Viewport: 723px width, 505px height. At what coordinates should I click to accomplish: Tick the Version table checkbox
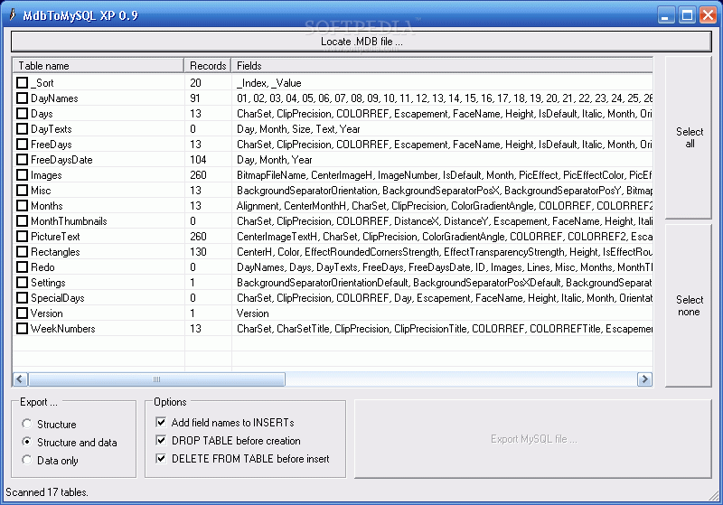pyautogui.click(x=22, y=313)
